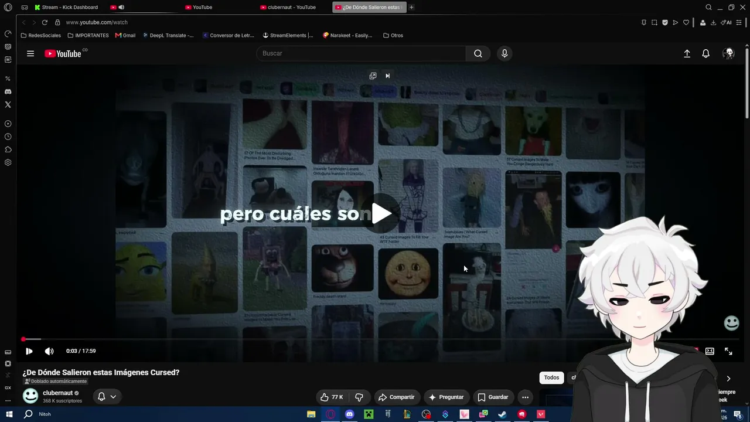Screen dimensions: 750x422
Task: Add page to bookmarks with heart icon
Action: tap(686, 22)
